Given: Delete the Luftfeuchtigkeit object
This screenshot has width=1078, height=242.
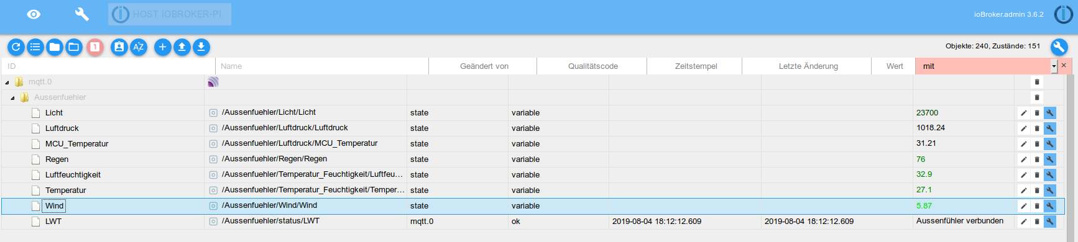Looking at the screenshot, I should tap(1037, 175).
